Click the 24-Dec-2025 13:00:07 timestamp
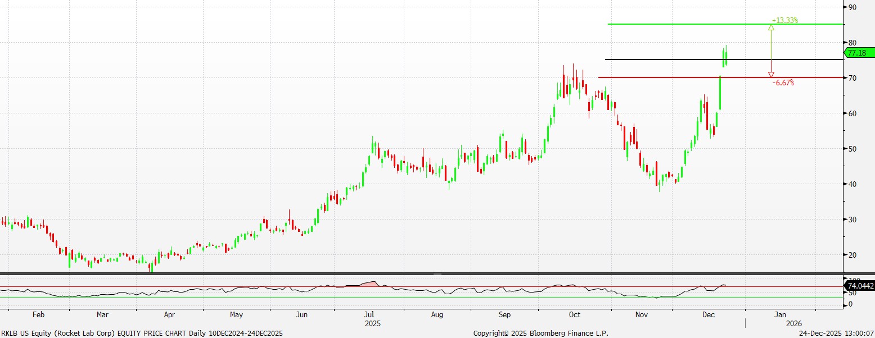 pos(837,333)
